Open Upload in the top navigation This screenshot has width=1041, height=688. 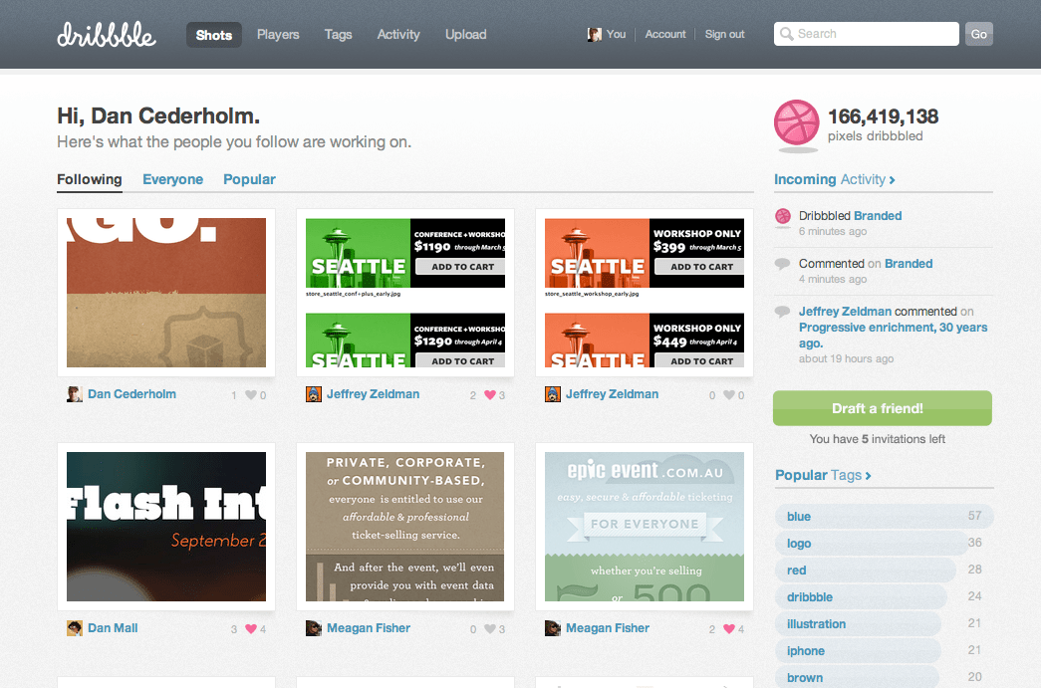pos(466,35)
